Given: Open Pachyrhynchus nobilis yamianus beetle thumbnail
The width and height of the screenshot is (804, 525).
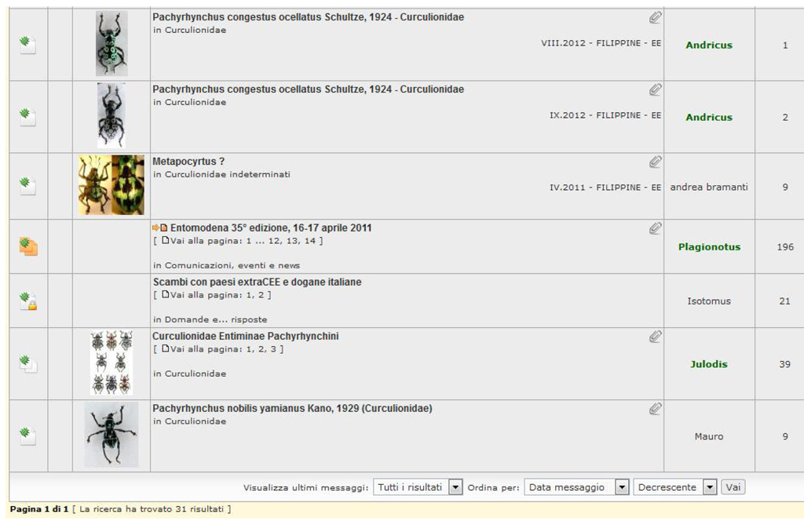Looking at the screenshot, I should [111, 435].
